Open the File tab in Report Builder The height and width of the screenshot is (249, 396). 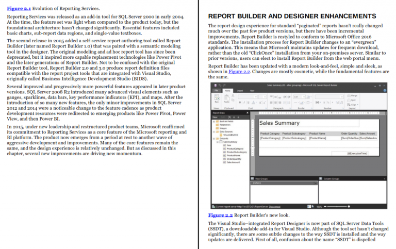point(216,90)
